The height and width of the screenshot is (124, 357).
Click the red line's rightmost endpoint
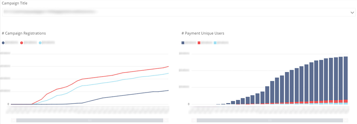169,66
